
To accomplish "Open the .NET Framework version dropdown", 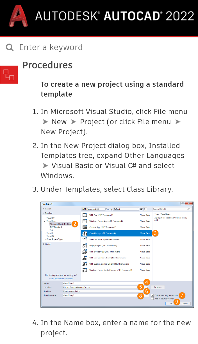I will (x=104, y=209).
